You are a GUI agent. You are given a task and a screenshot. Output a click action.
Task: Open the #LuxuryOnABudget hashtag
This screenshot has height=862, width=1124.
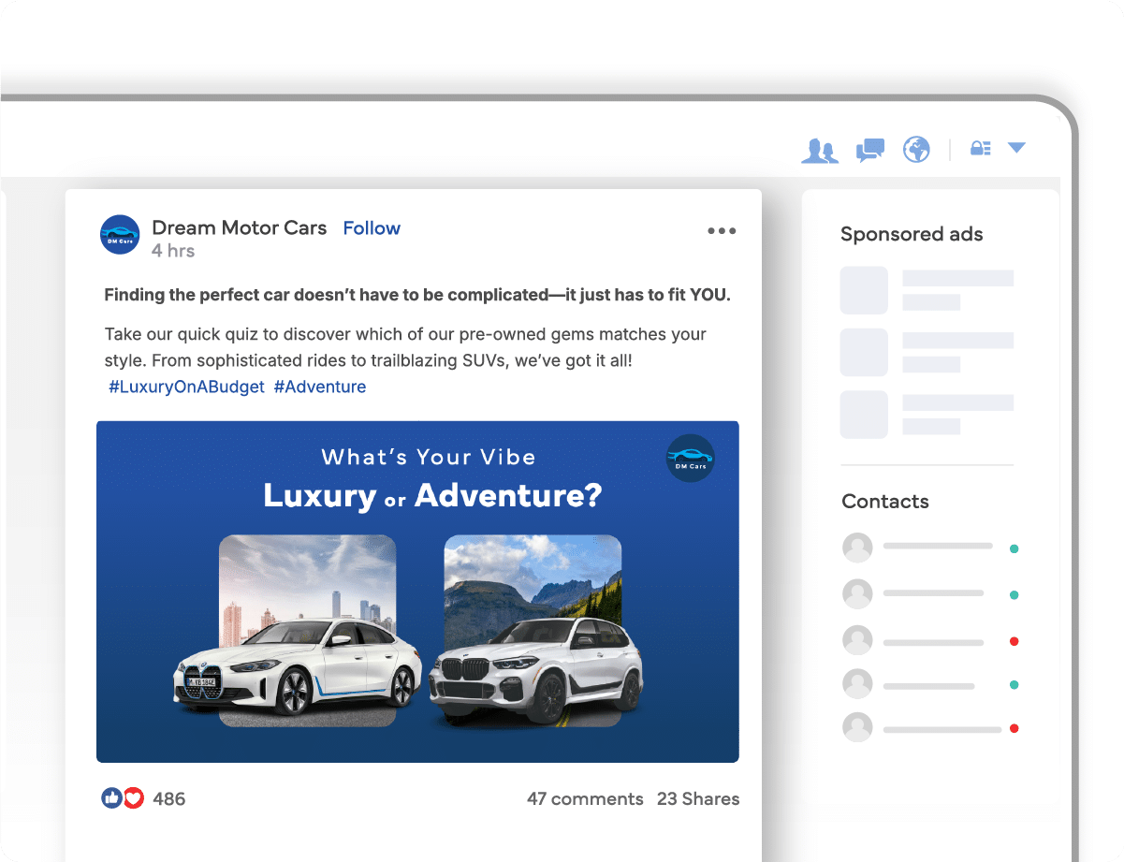(187, 387)
